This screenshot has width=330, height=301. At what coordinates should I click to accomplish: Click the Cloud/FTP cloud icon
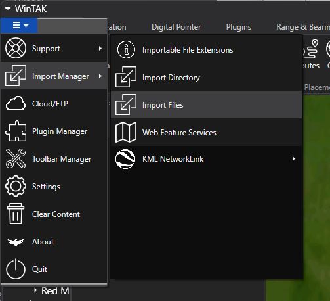click(16, 103)
